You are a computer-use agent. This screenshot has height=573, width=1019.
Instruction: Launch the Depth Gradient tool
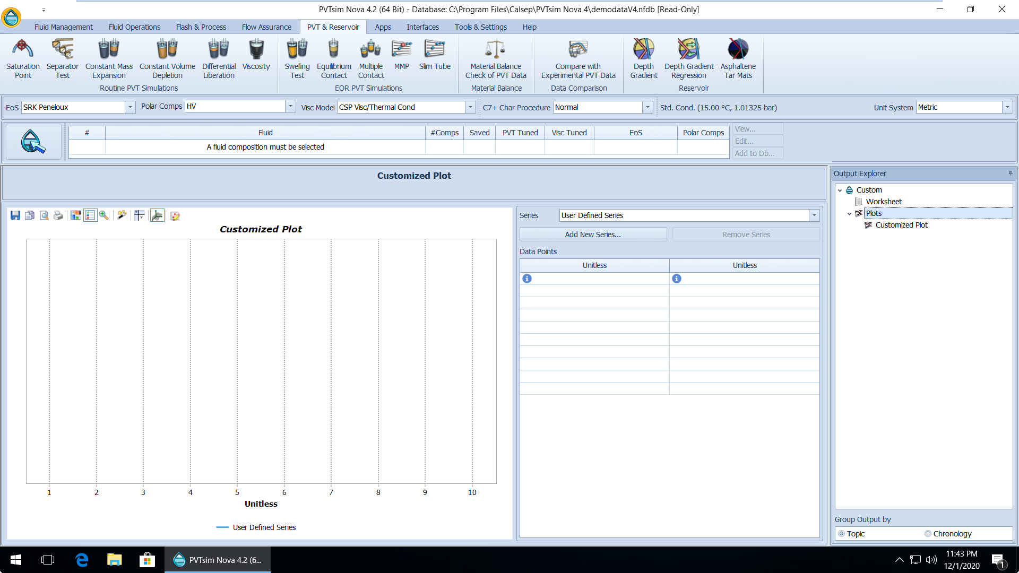(644, 58)
